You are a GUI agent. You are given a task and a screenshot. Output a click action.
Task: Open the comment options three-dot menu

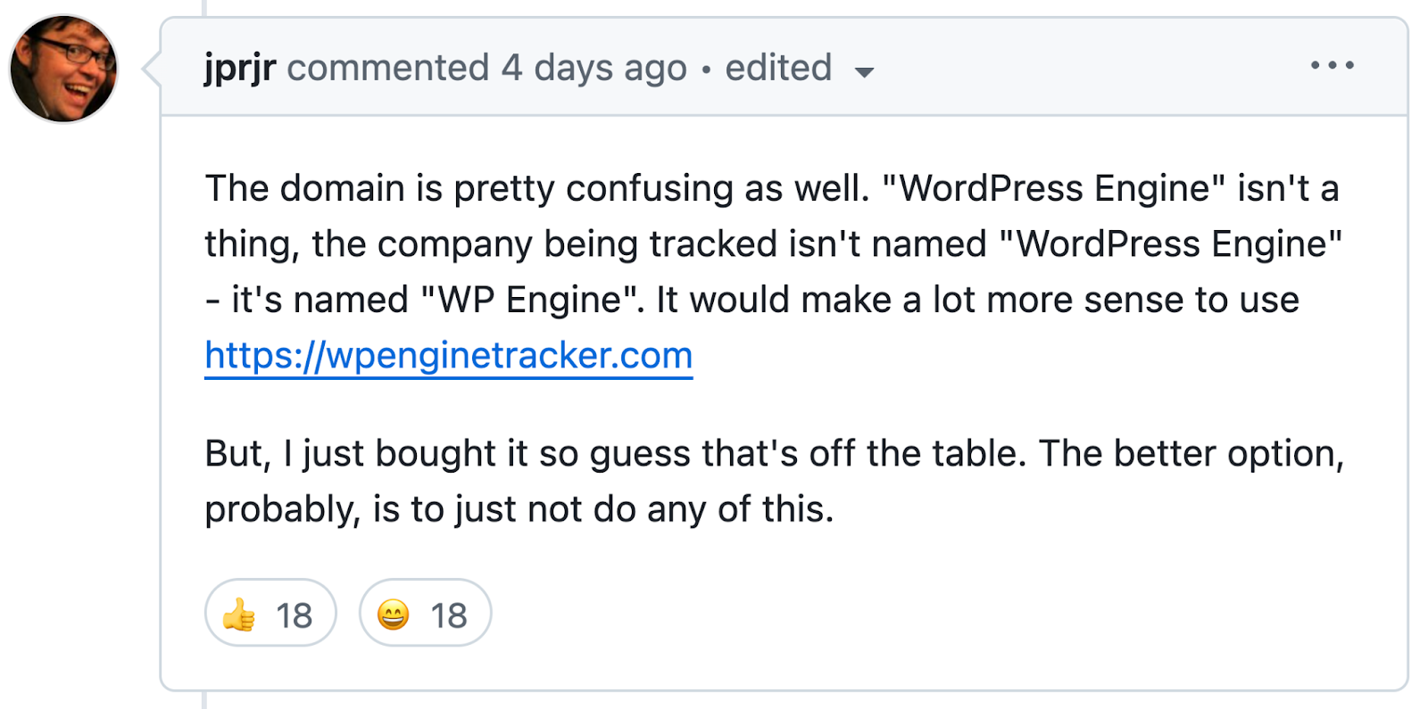click(x=1332, y=66)
